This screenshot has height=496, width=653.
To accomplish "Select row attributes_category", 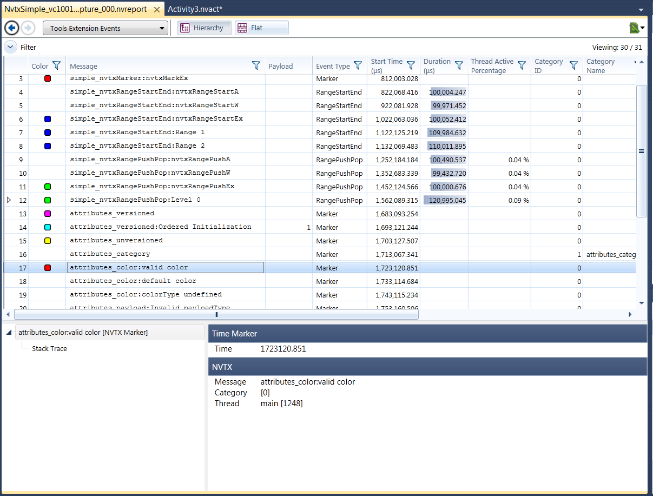I will tap(320, 254).
